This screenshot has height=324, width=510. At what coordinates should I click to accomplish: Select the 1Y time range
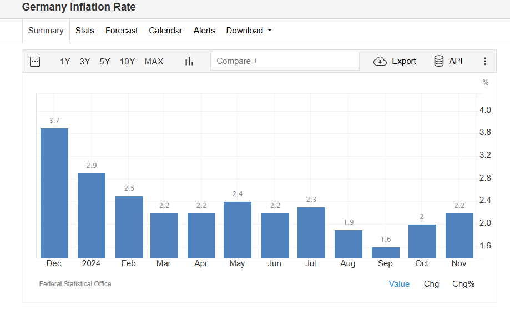(x=65, y=61)
